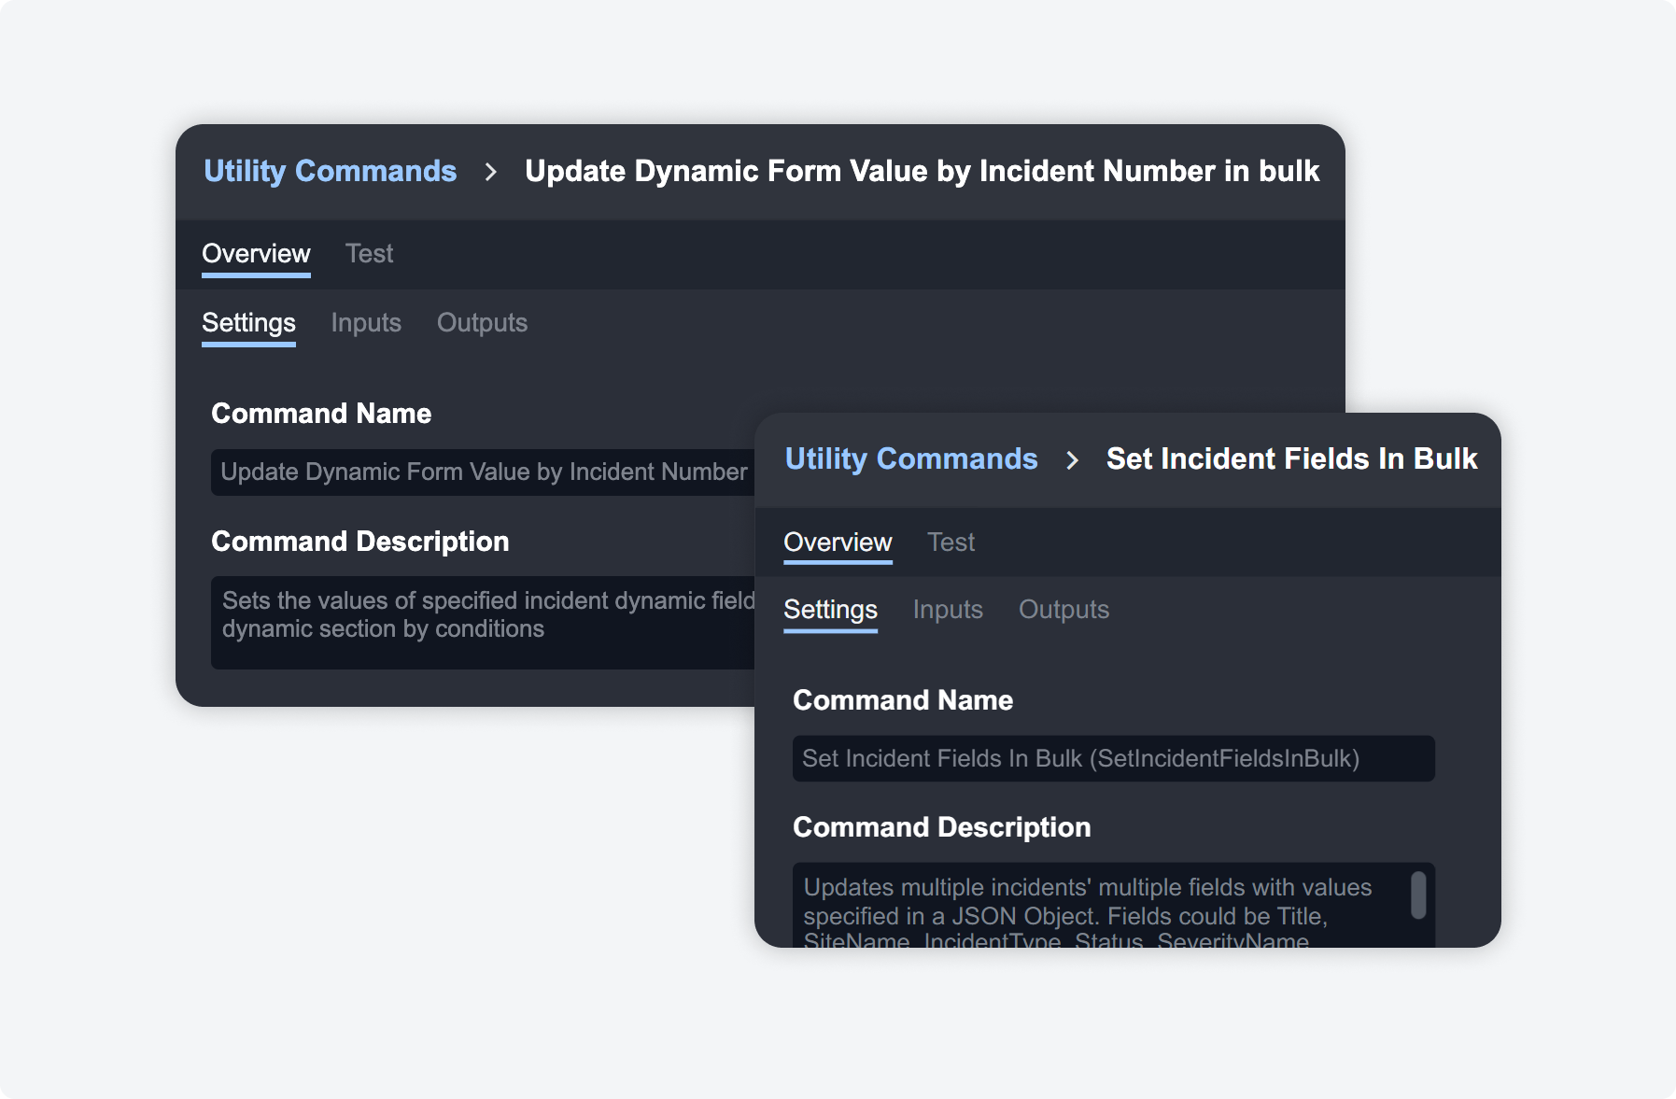Viewport: 1676px width, 1099px height.
Task: Show Outputs sub-tab in Update Dynamic Form panel
Action: (x=482, y=322)
